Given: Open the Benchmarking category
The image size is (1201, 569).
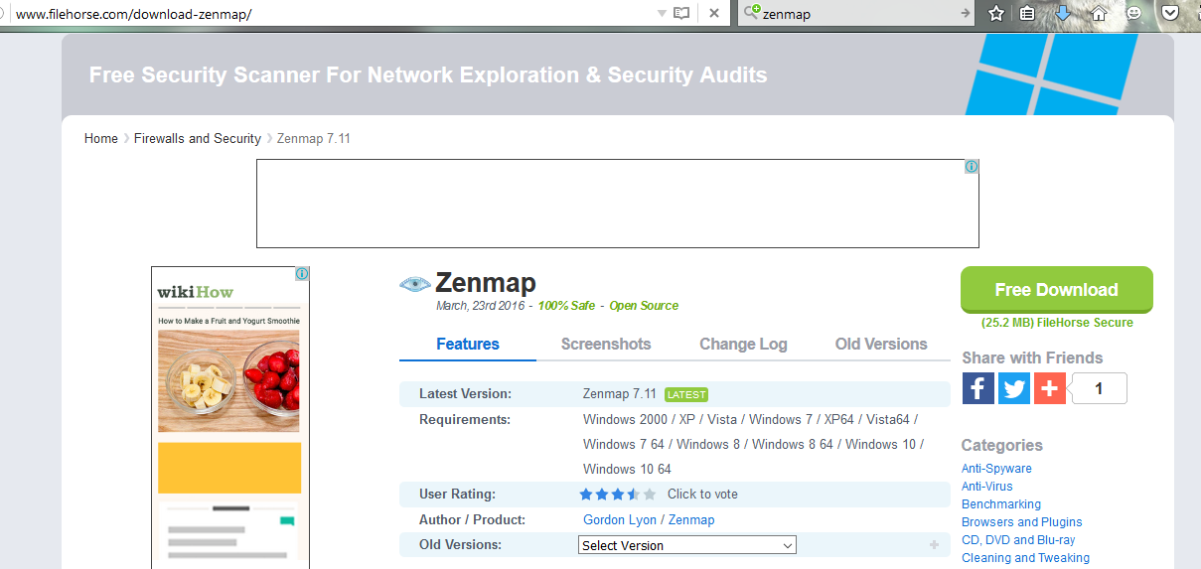Looking at the screenshot, I should (x=1001, y=504).
